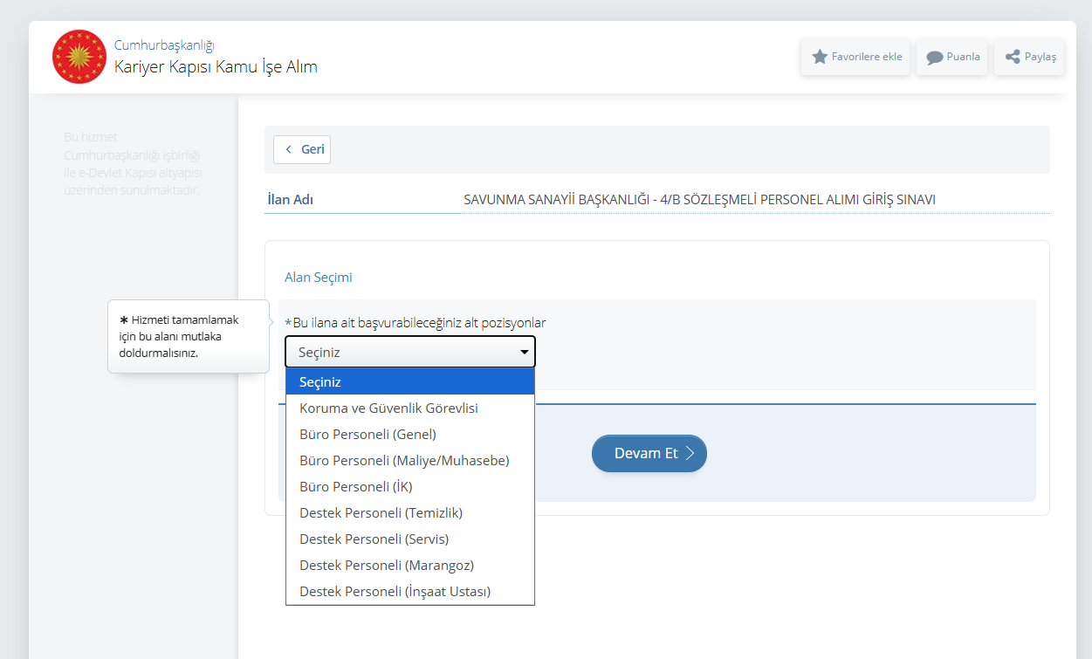Choose Destek Personeli (Servis) option
This screenshot has width=1092, height=659.
(410, 539)
